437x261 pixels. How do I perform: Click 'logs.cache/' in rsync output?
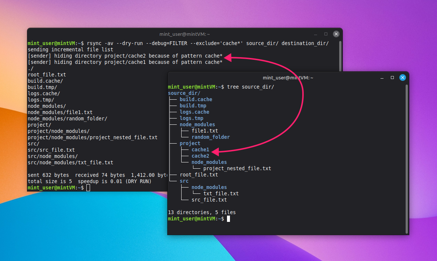(x=44, y=93)
